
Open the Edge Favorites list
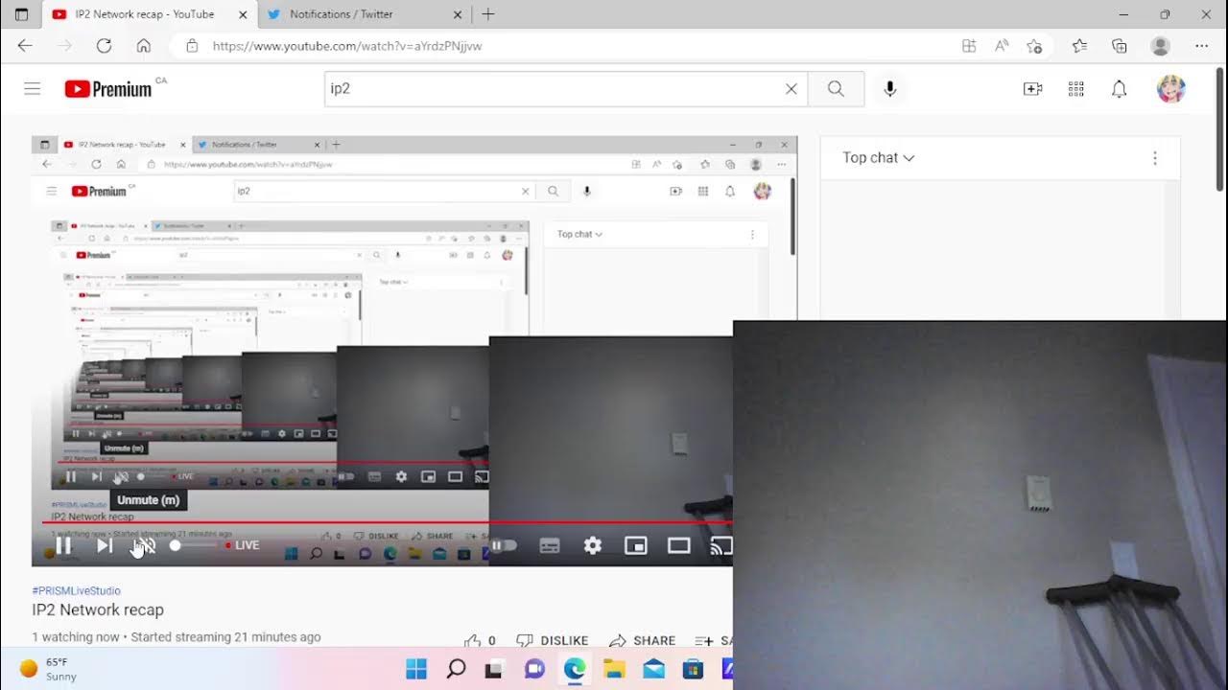1079,46
